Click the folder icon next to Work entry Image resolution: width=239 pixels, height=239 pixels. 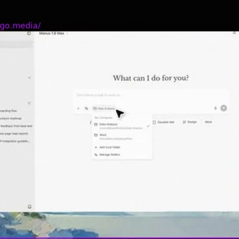point(96,135)
